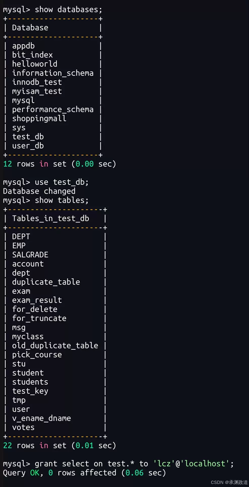Click the performance_schema database name
The height and width of the screenshot is (487, 249).
53,110
